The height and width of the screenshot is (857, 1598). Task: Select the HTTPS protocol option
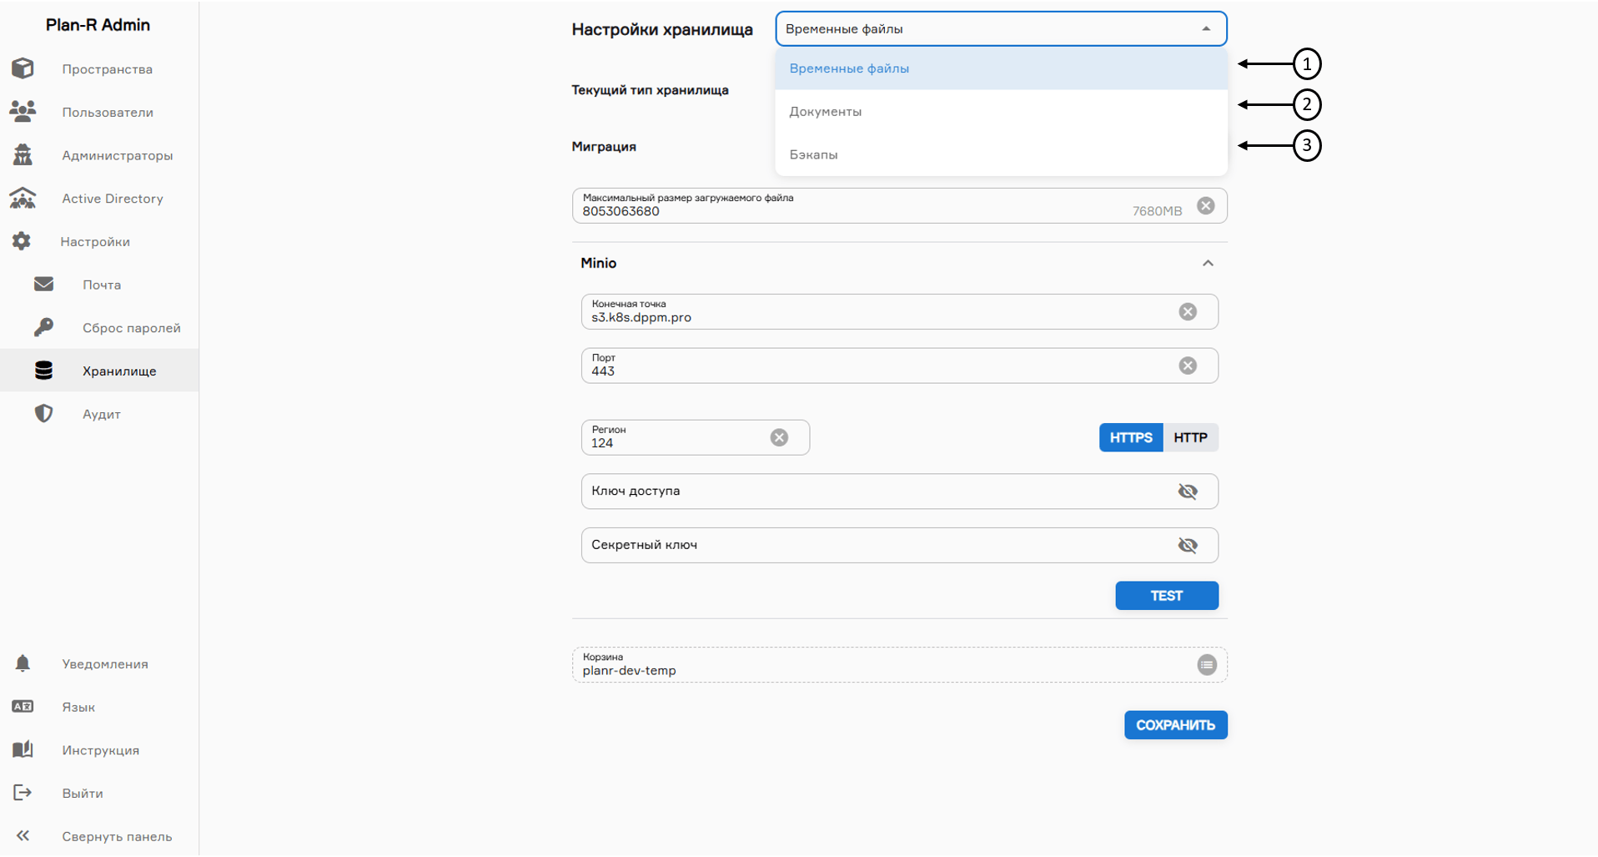click(x=1130, y=437)
